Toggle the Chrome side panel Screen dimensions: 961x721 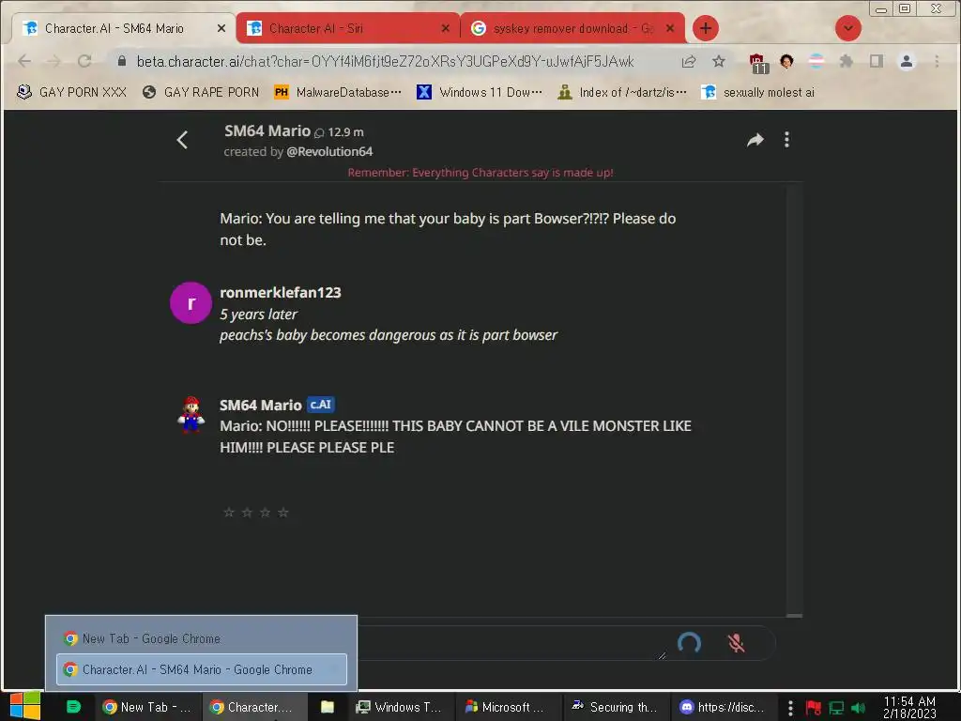coord(877,61)
